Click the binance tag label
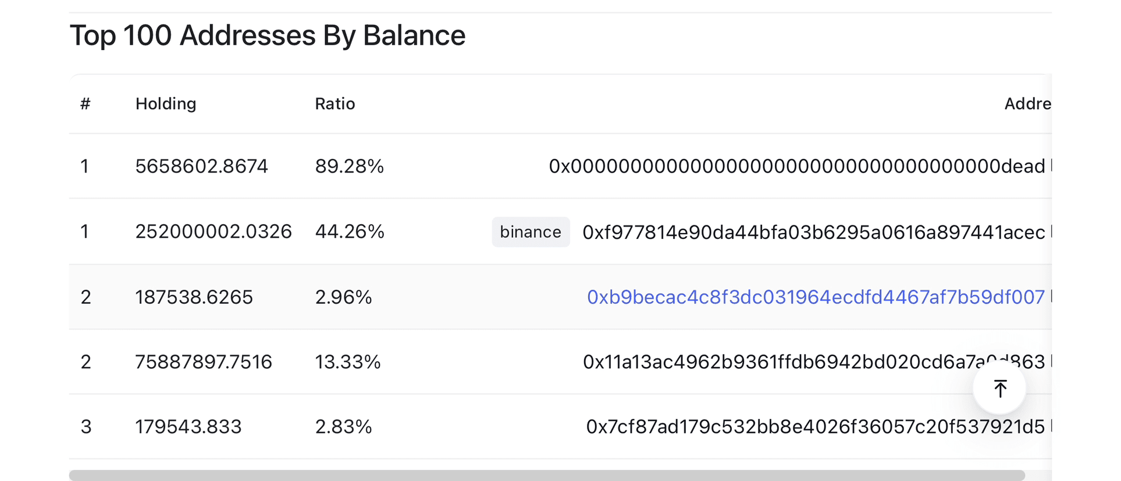The height and width of the screenshot is (481, 1121). tap(531, 232)
